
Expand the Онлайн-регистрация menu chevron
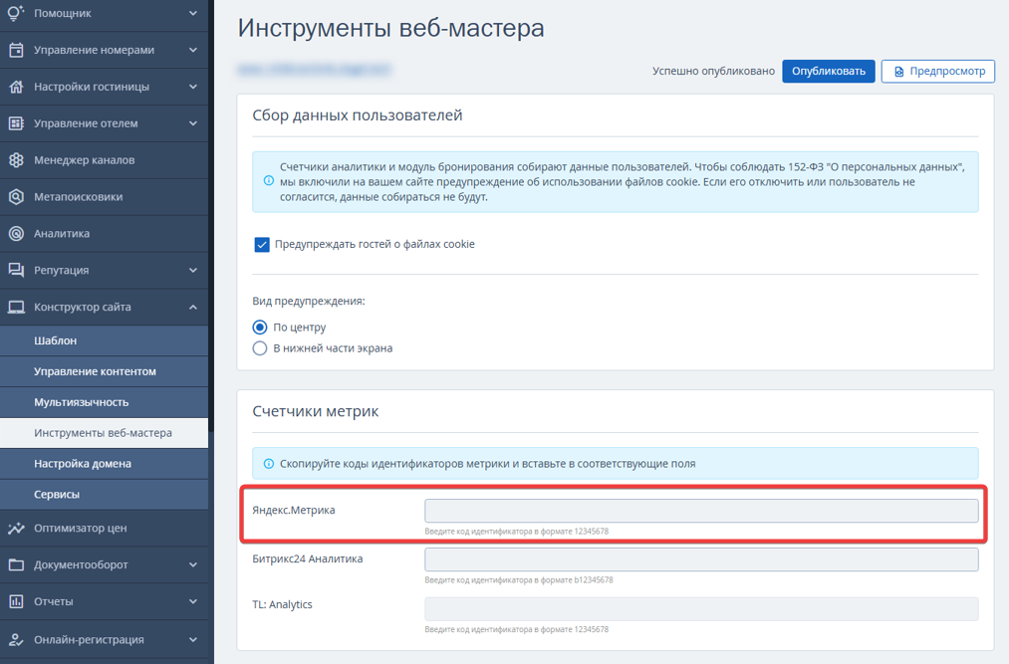coord(193,639)
